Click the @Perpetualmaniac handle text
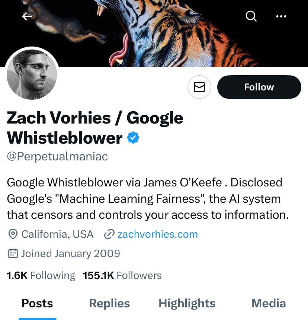The width and height of the screenshot is (308, 320). tap(57, 157)
